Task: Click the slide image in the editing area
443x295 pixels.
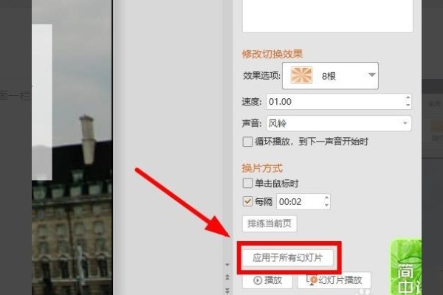Action: click(x=72, y=147)
